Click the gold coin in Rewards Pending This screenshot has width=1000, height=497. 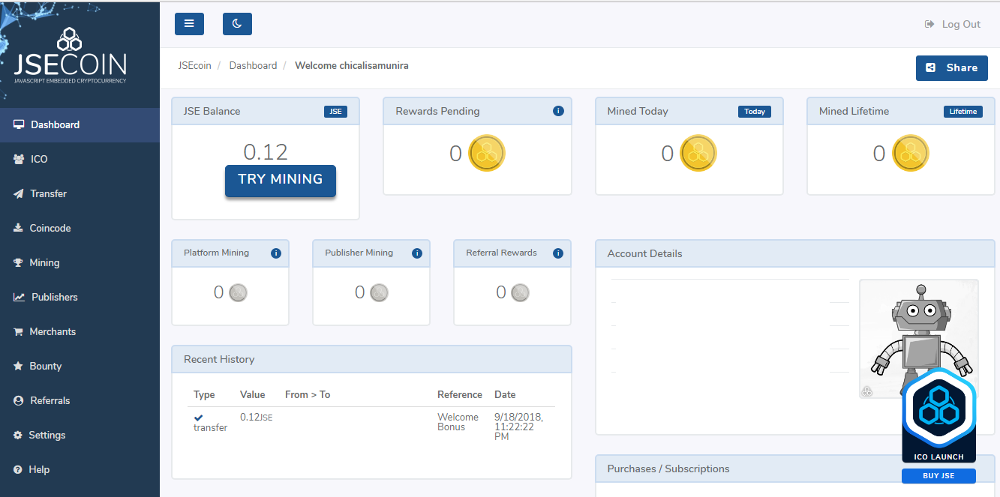point(487,154)
